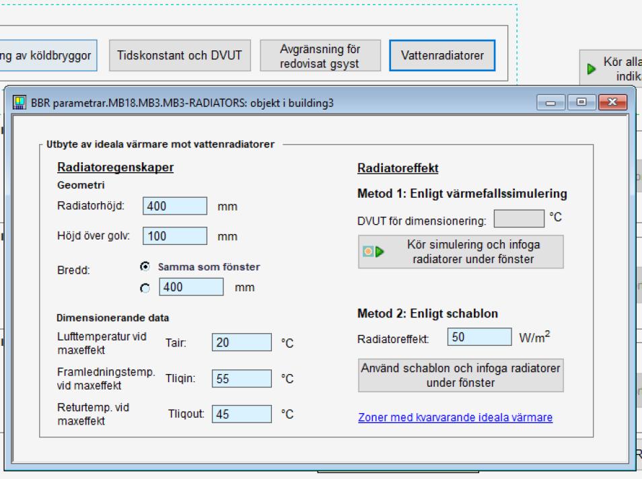The width and height of the screenshot is (642, 479).
Task: Click the Radiatoreffekt W/m² input field
Action: 479,337
